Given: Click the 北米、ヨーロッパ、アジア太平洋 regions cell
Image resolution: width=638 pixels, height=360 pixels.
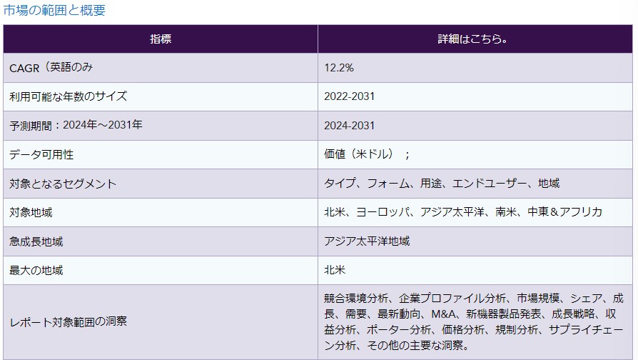Looking at the screenshot, I should click(475, 213).
